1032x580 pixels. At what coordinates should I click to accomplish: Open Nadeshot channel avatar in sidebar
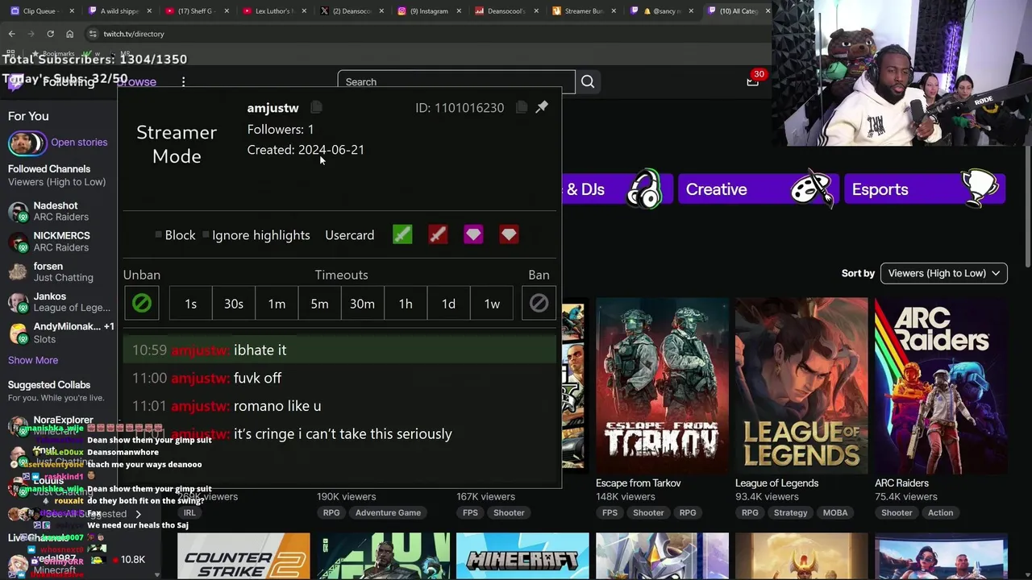click(18, 212)
